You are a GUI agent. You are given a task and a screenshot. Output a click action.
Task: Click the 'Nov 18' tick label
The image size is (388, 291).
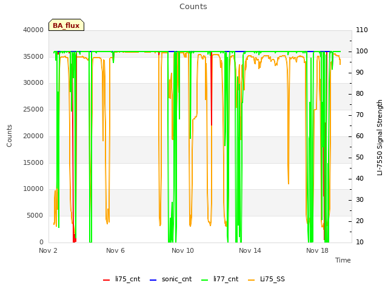pos(317,250)
